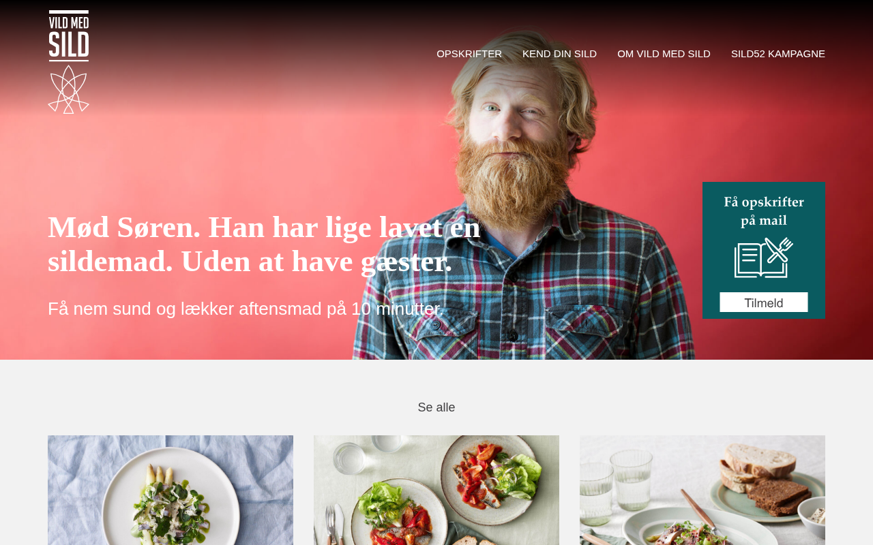Click the Se alle link
This screenshot has height=545, width=873.
coord(436,407)
